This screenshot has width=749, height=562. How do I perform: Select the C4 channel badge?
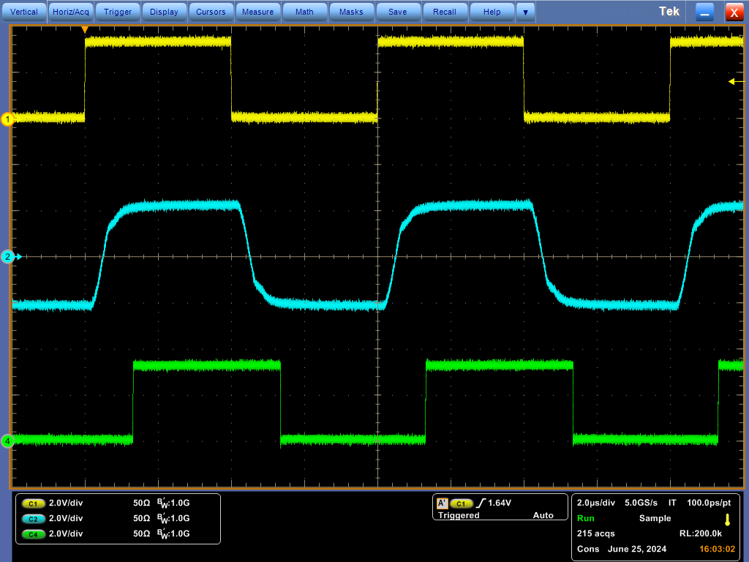(x=33, y=534)
